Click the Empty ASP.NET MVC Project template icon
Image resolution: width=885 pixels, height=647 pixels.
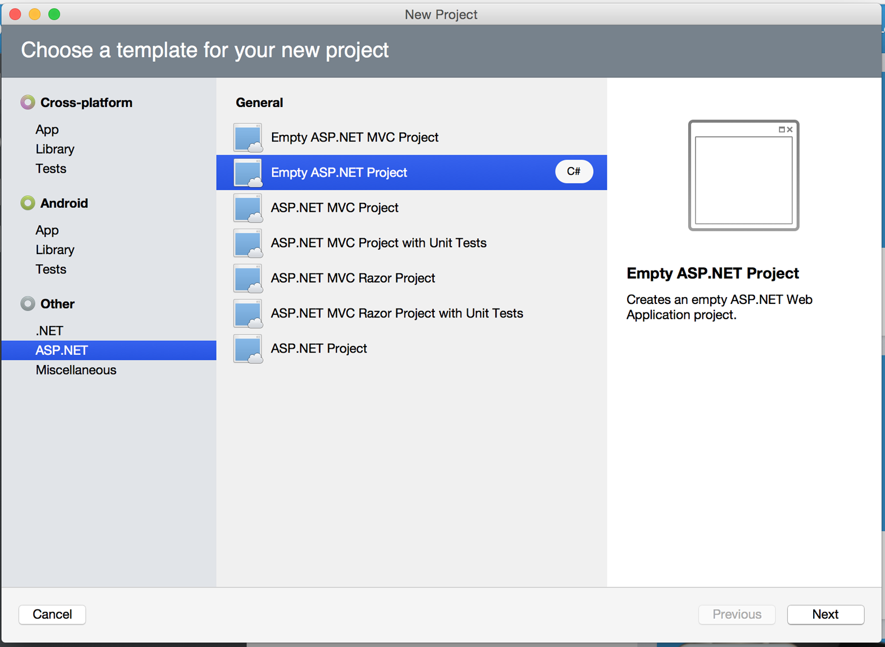pyautogui.click(x=248, y=138)
